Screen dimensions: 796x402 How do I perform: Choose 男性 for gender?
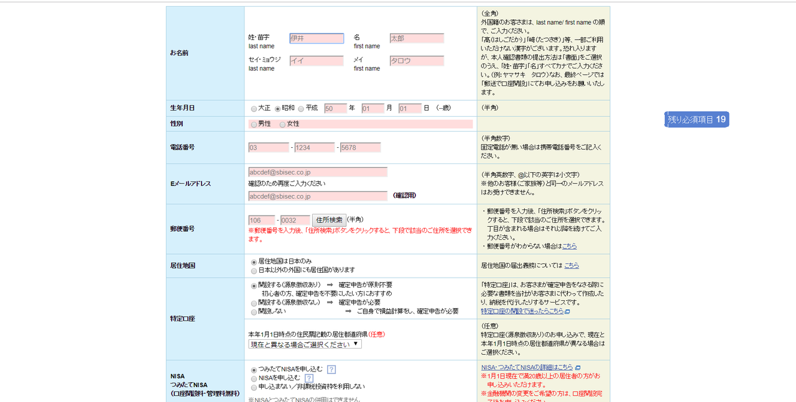pyautogui.click(x=254, y=124)
